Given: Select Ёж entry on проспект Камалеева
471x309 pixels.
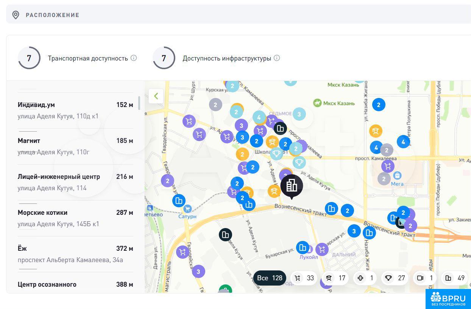Looking at the screenshot, I should (x=75, y=254).
